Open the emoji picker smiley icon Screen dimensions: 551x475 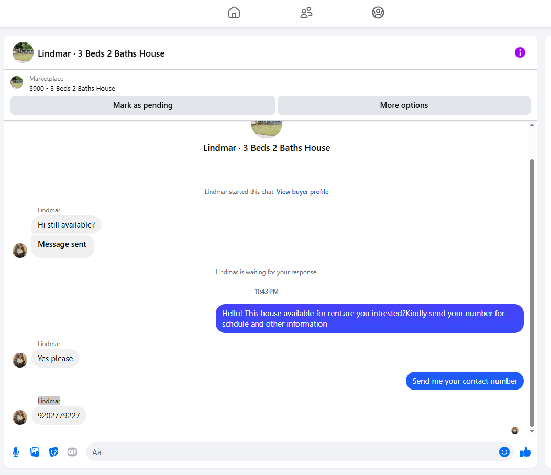504,452
